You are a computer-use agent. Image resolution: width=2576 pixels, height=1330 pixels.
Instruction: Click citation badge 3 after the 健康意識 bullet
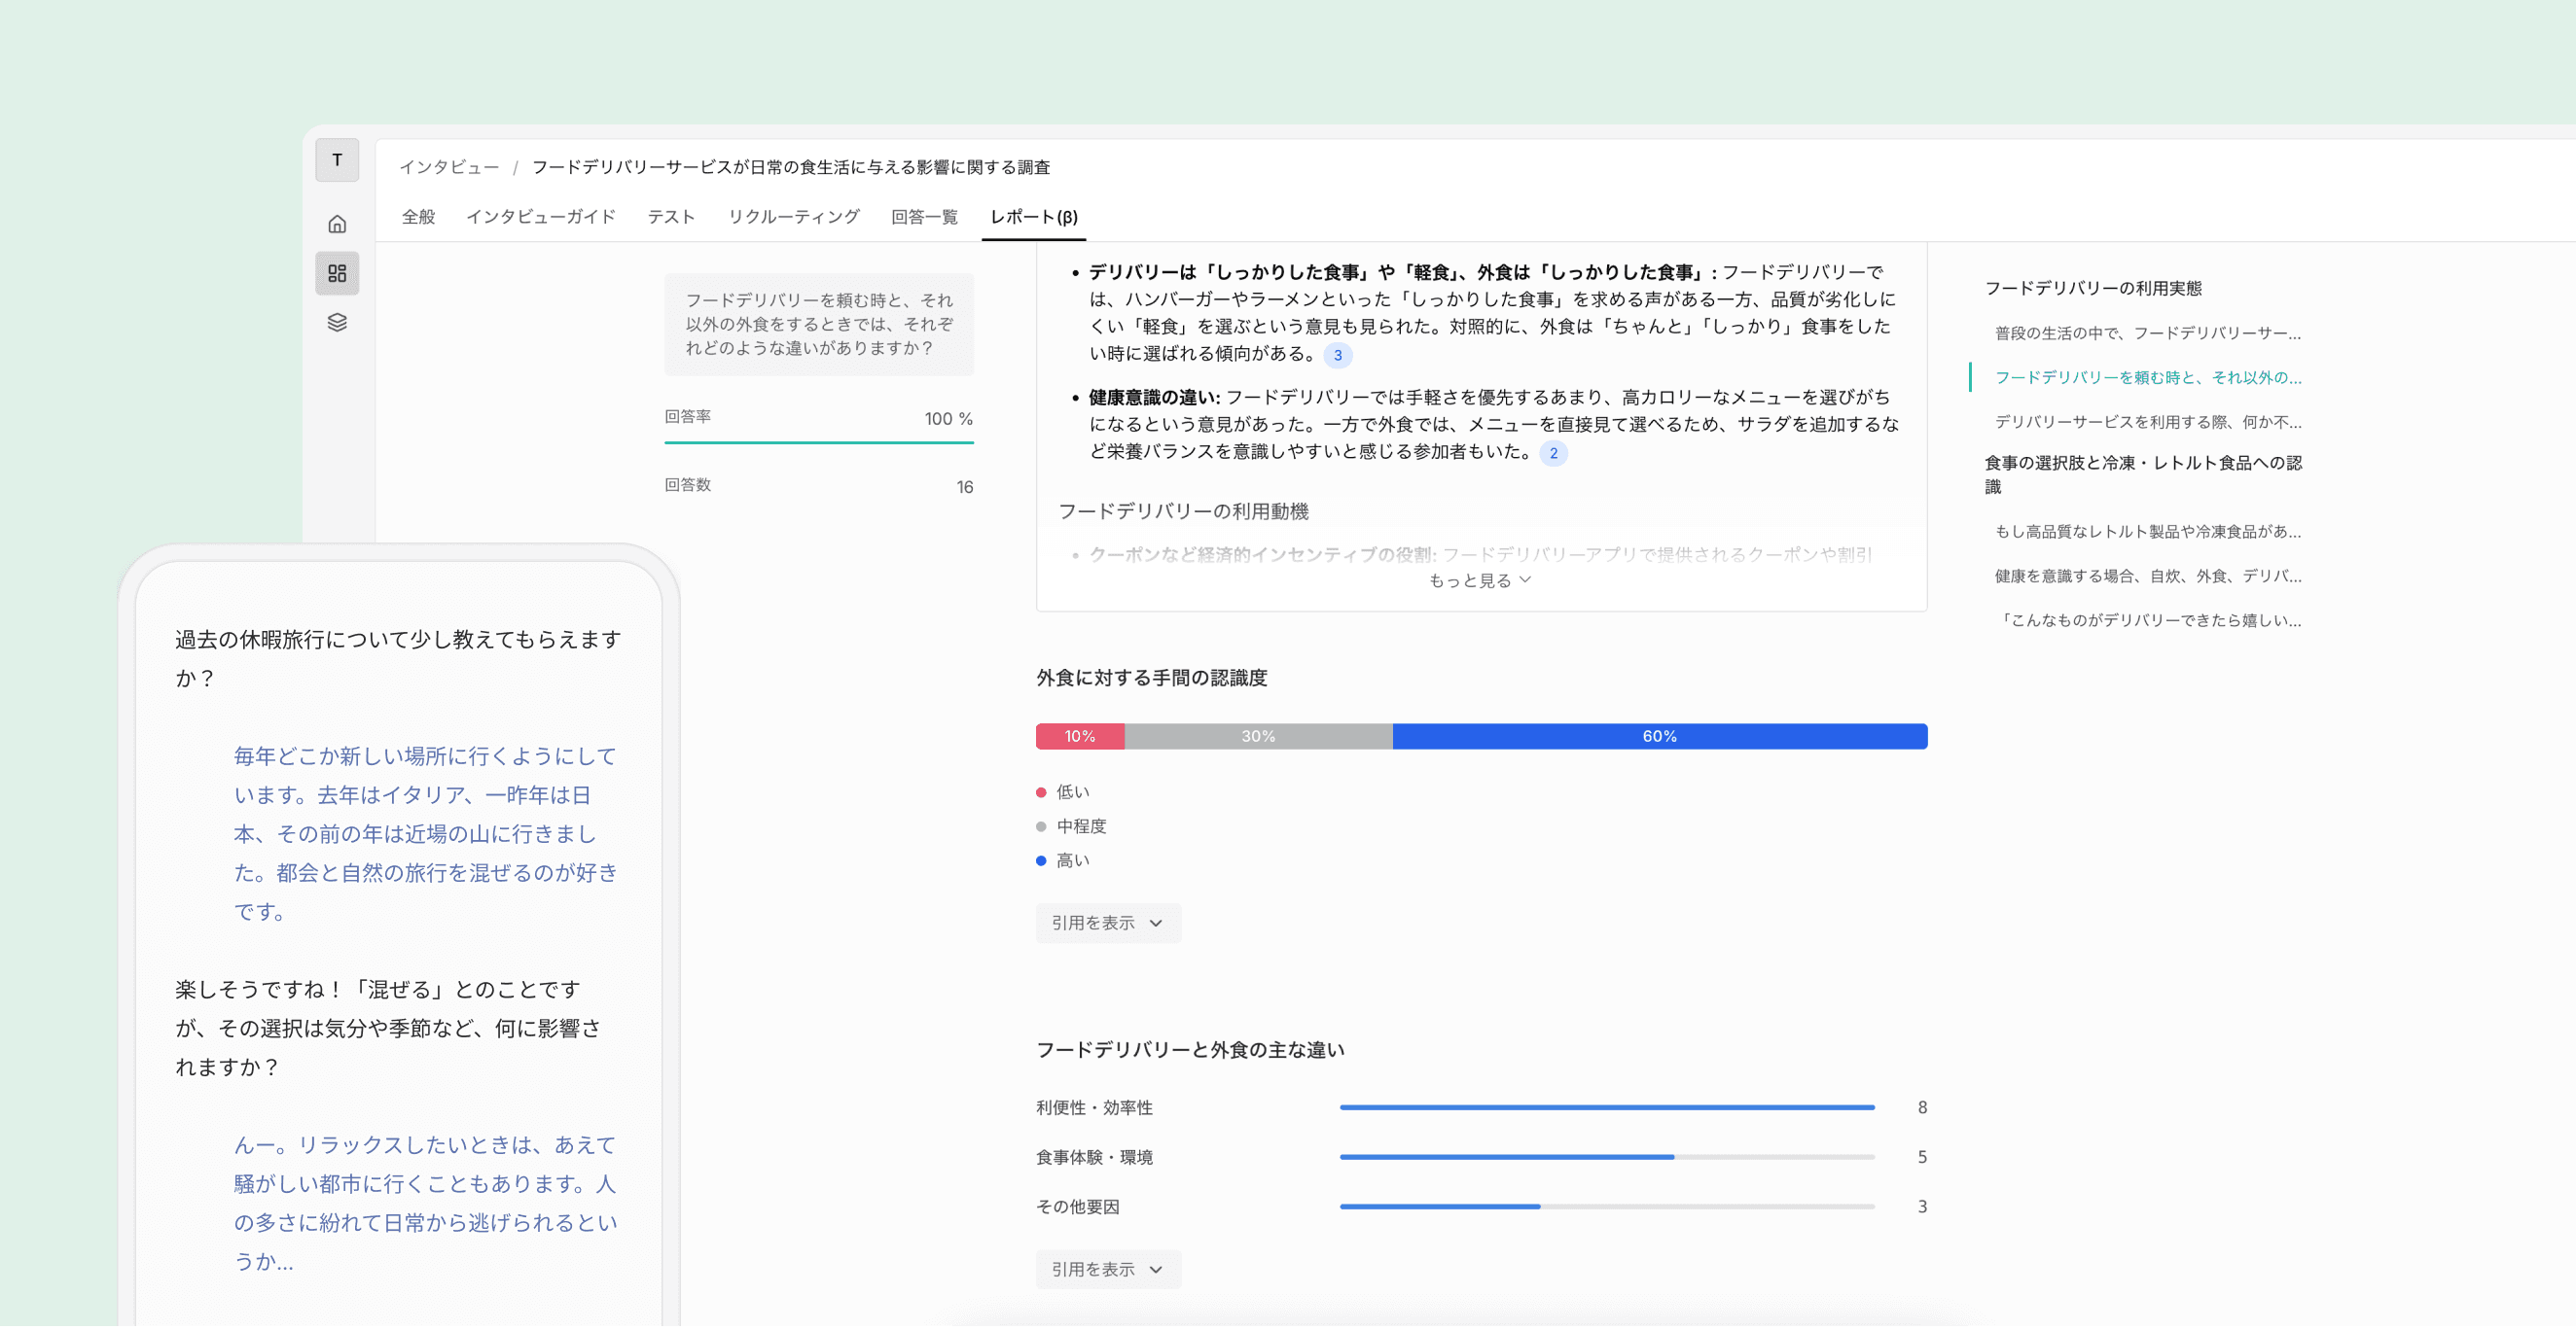1338,355
